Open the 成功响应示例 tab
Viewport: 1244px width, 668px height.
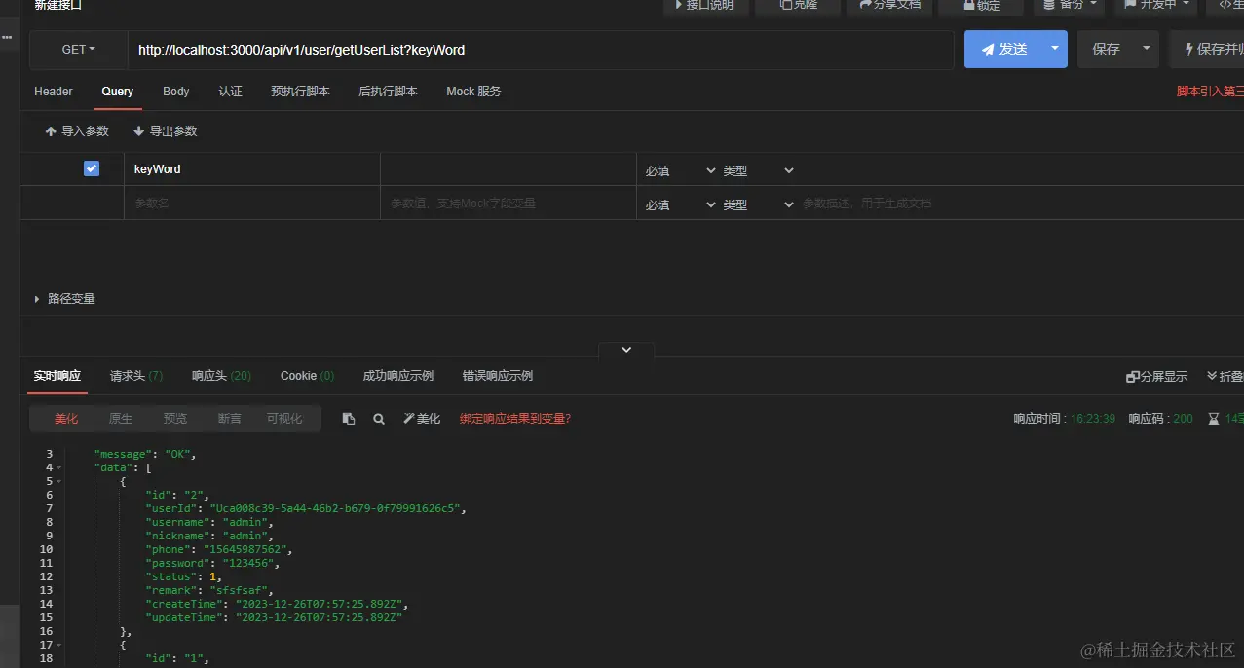[x=398, y=376]
